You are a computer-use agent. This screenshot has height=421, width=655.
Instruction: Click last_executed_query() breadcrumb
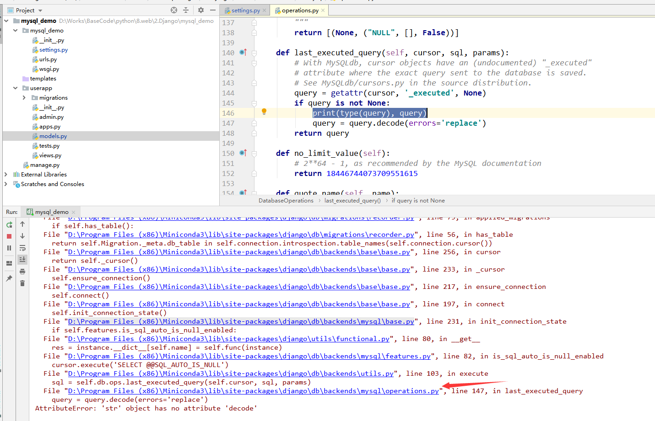coord(352,201)
